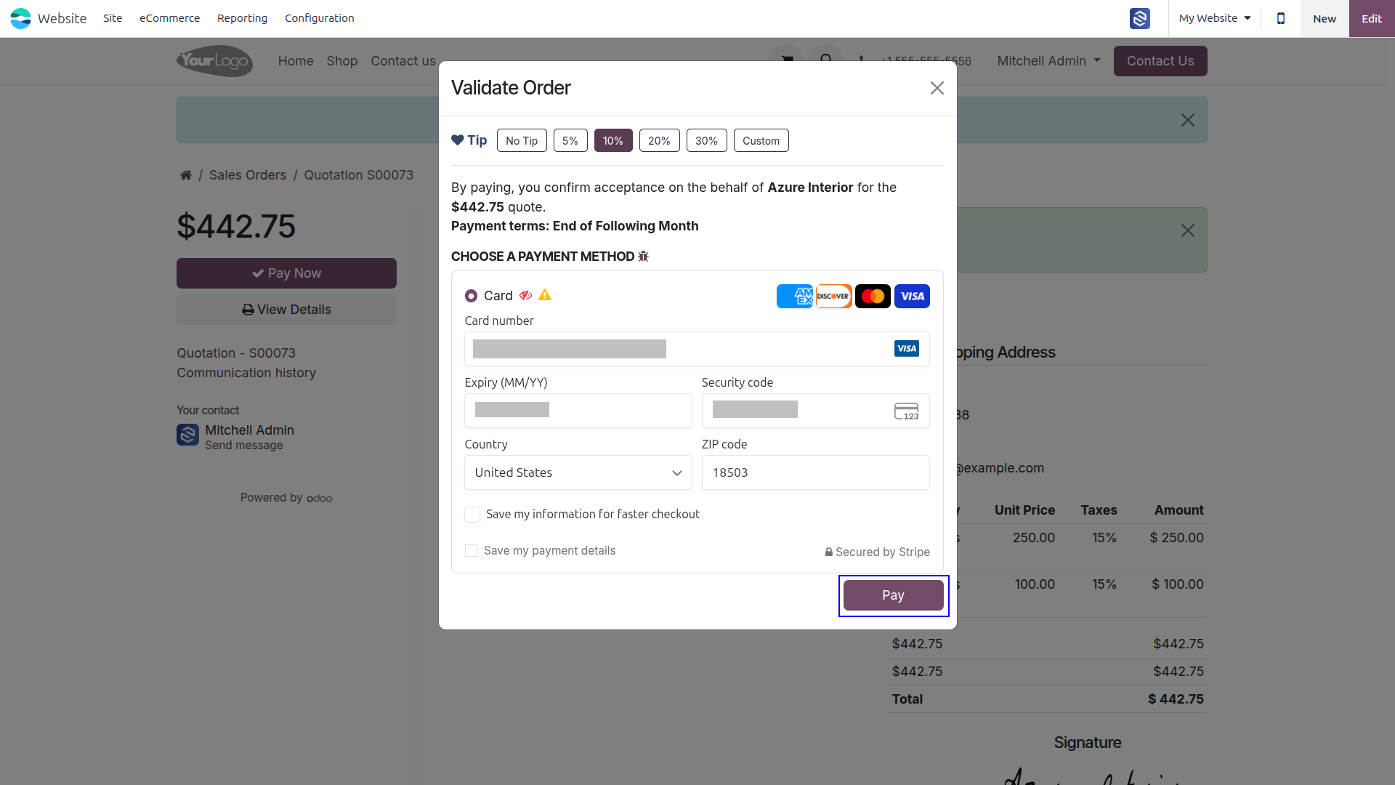This screenshot has height=785, width=1395.
Task: Jump to Quotation - S00073 section link
Action: (236, 353)
